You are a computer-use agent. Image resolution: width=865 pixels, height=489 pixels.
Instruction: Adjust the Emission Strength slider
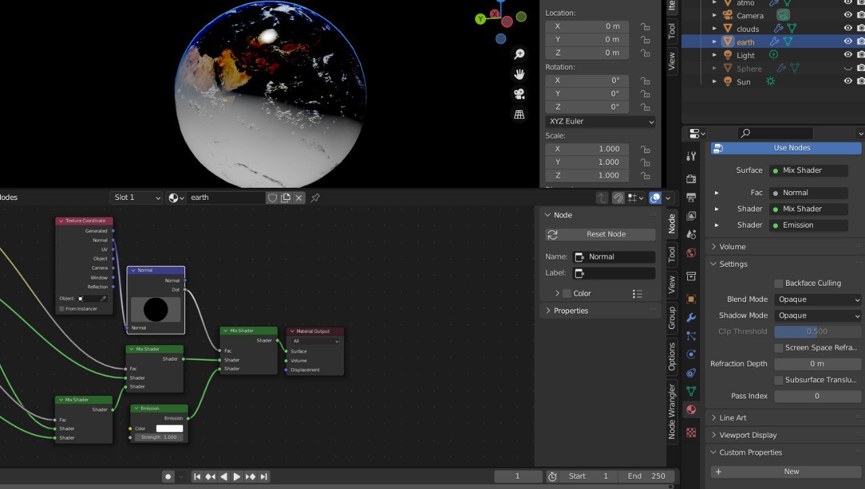[159, 437]
